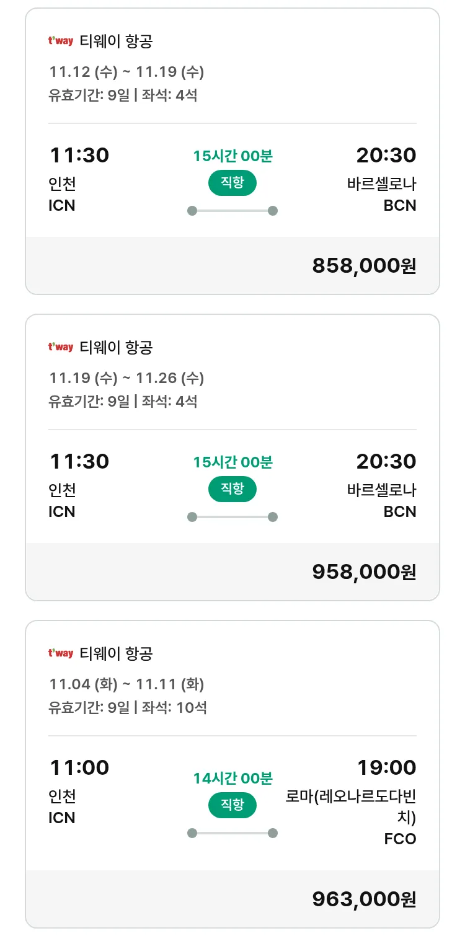Click the t'way logo on the Rome flight card
Image resolution: width=465 pixels, height=936 pixels.
(x=61, y=653)
